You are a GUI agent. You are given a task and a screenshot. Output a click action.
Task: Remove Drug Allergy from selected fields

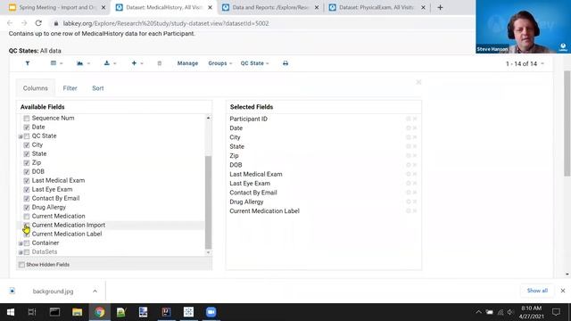(x=415, y=202)
